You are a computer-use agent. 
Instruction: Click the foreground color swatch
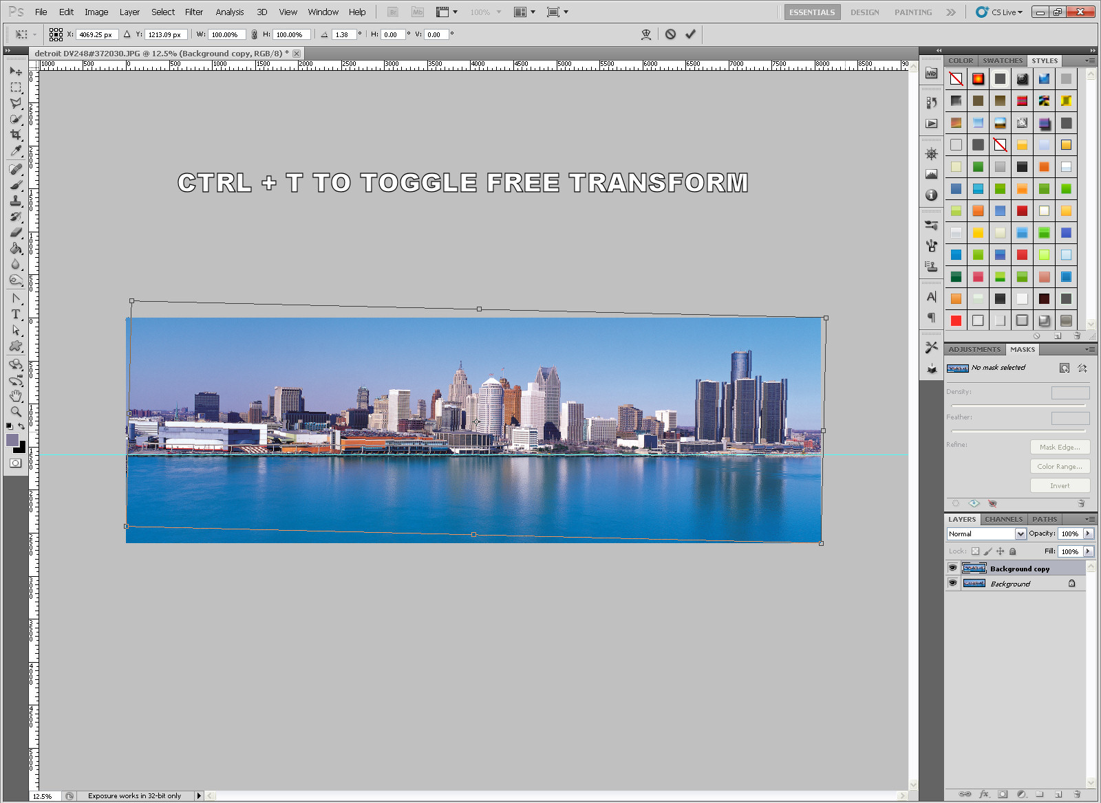12,438
